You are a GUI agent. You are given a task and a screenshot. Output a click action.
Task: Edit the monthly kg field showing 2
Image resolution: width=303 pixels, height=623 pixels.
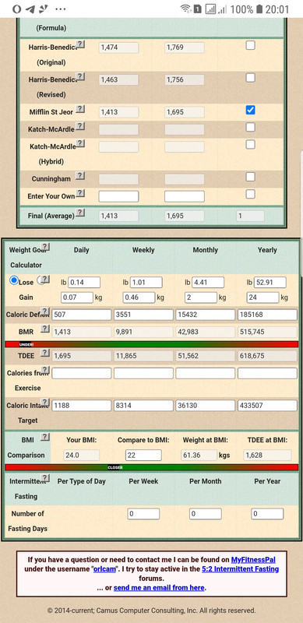[x=201, y=297]
